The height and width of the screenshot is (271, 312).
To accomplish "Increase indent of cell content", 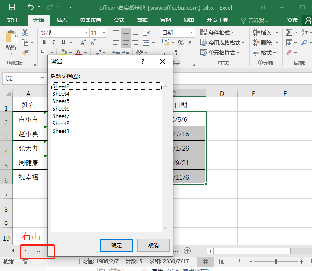I will (126, 52).
